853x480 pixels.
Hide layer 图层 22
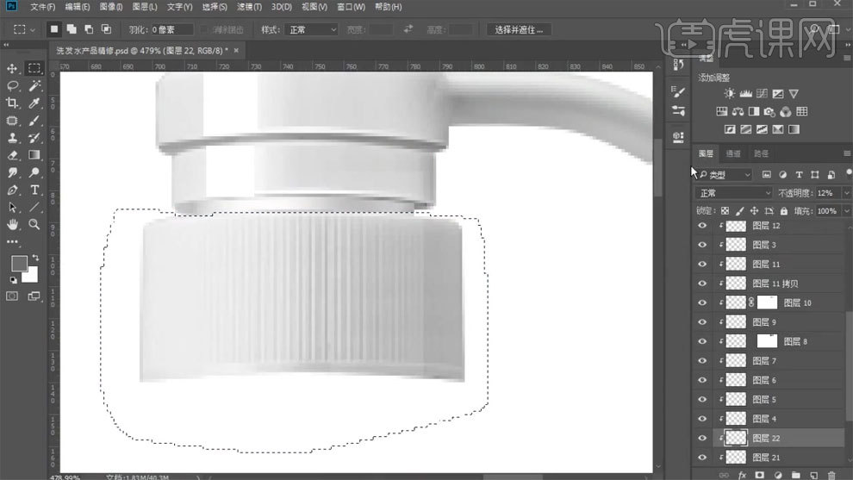click(x=702, y=438)
